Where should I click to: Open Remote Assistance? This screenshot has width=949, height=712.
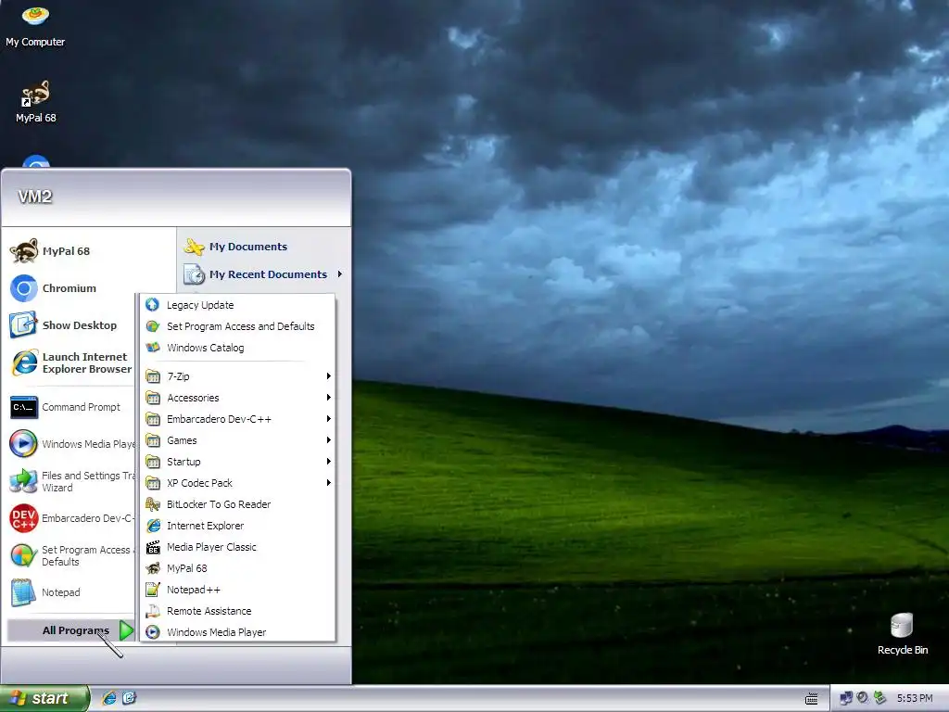click(238, 611)
